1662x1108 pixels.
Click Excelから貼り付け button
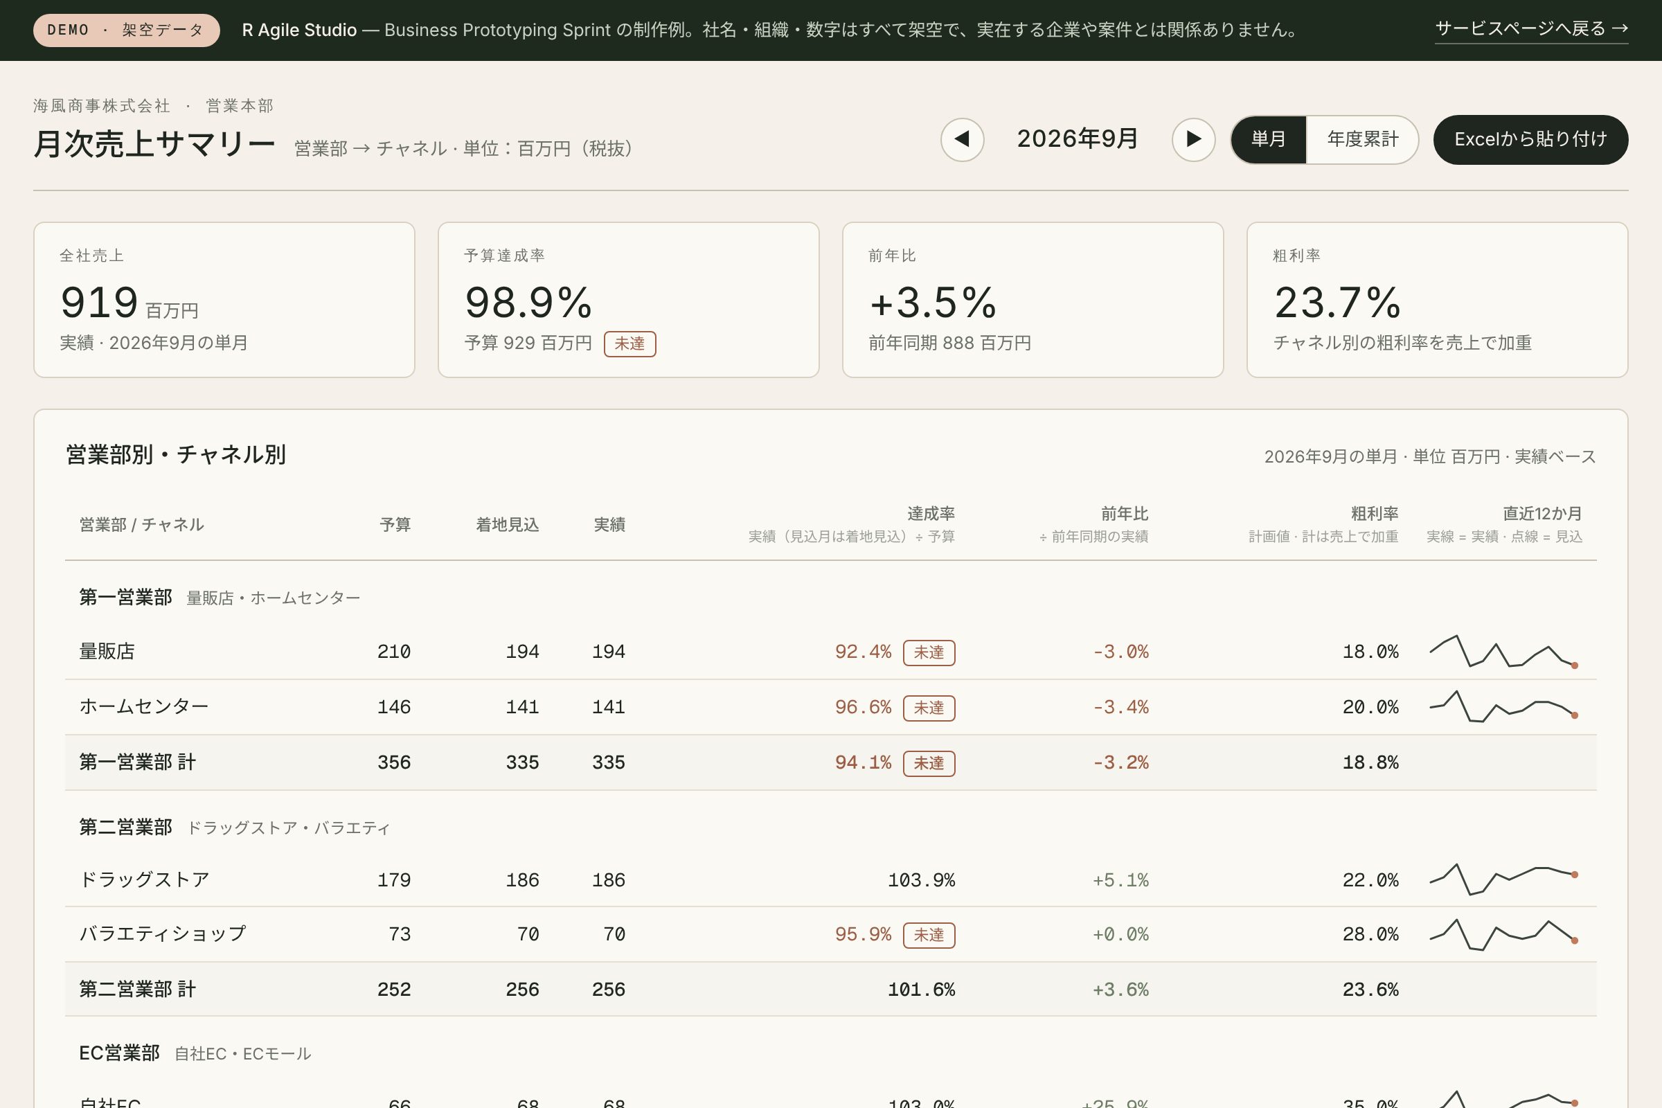tap(1530, 139)
